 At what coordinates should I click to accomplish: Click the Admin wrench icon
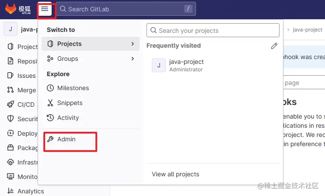coord(50,139)
